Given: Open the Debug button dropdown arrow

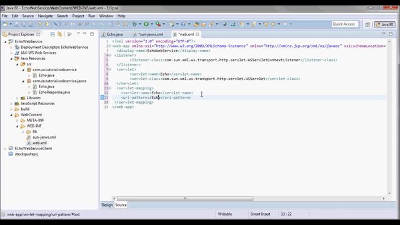Looking at the screenshot, I should pos(140,24).
